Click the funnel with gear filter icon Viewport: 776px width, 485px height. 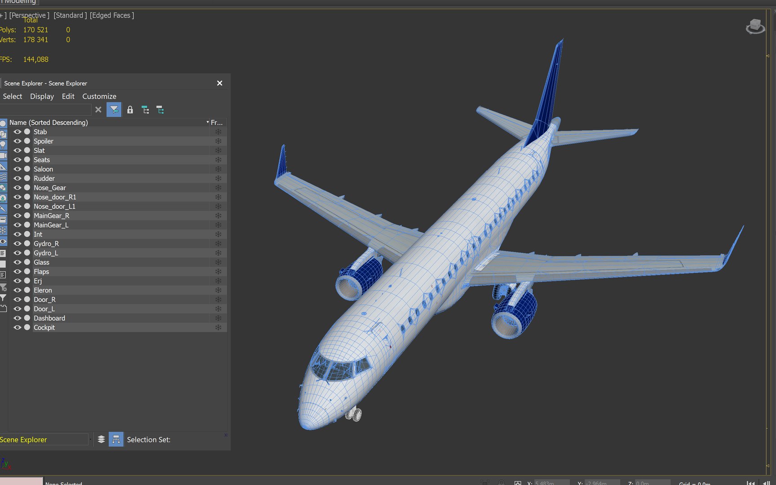(3, 287)
